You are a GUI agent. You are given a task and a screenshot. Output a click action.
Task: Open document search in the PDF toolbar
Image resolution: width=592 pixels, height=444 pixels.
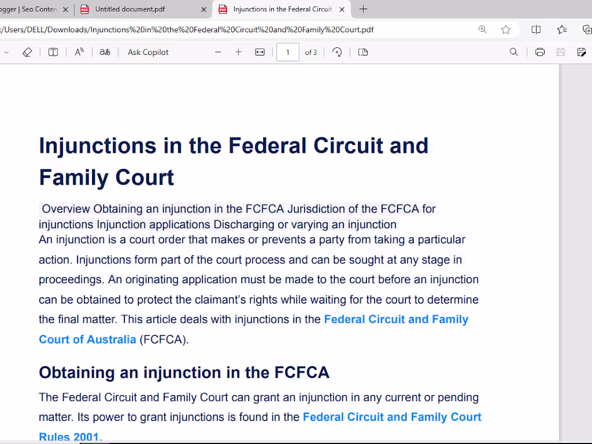coord(514,52)
